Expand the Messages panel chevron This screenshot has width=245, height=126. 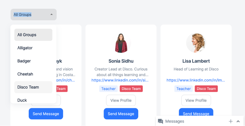[x=238, y=121]
